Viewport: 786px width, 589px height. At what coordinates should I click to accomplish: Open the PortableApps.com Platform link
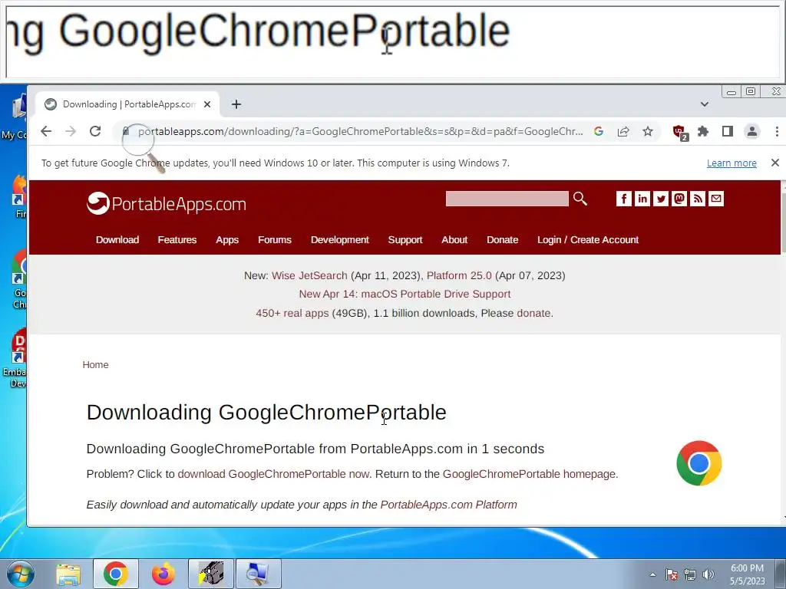[448, 505]
